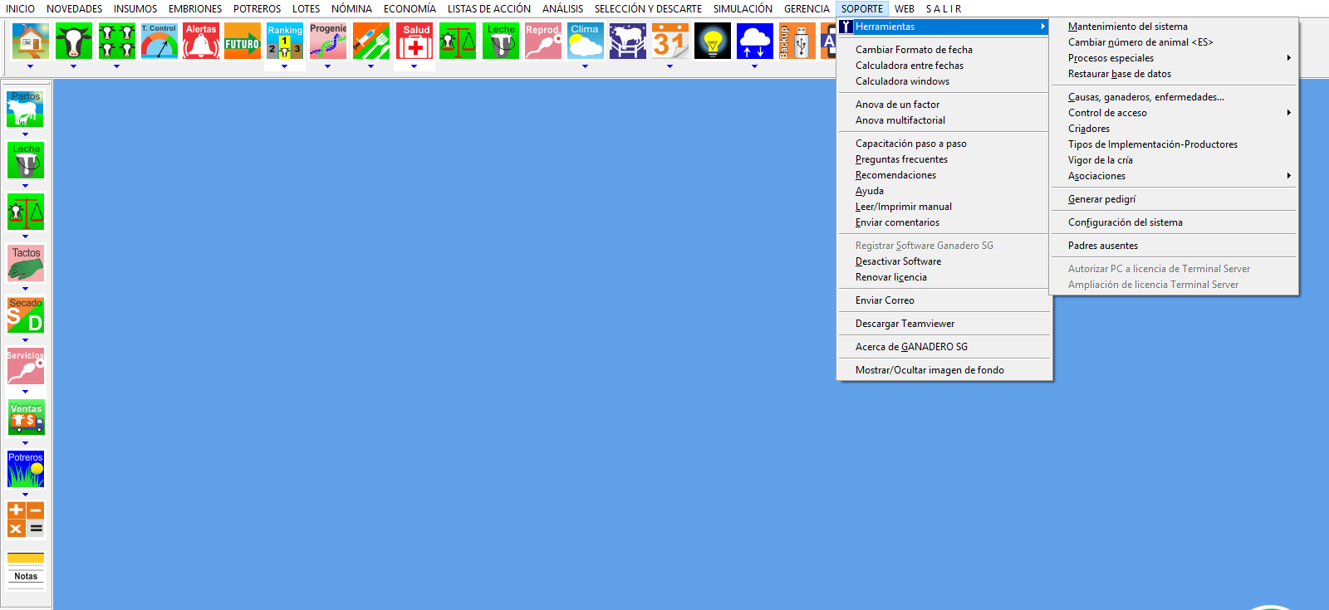Click the light bulb ideas icon
1329x610 pixels.
pos(712,41)
